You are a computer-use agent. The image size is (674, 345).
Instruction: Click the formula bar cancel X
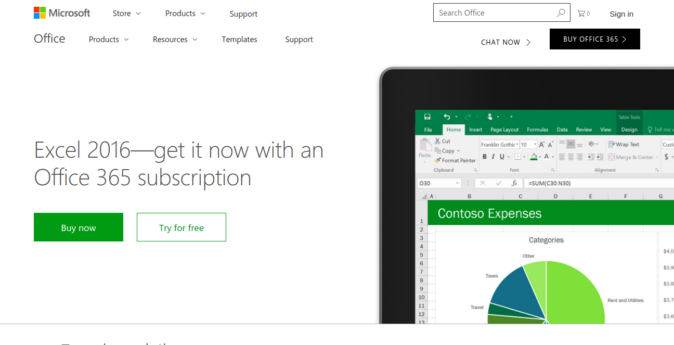coord(483,183)
